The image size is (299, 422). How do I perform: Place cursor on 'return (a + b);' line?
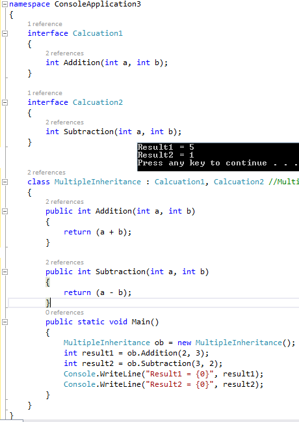point(97,232)
